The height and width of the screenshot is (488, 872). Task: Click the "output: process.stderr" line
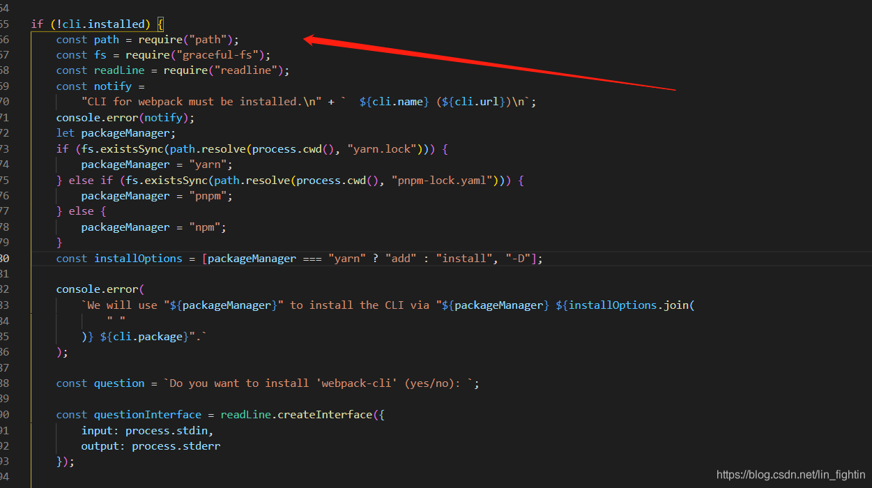point(151,446)
